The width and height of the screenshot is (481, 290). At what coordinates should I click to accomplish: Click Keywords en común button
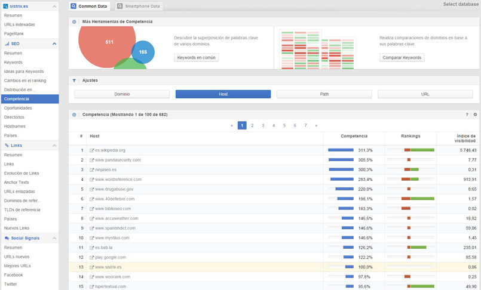pyautogui.click(x=197, y=57)
